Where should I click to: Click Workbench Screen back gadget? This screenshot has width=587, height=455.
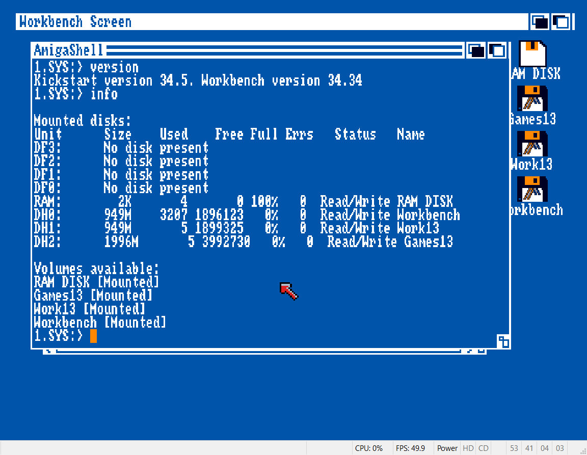pos(540,22)
